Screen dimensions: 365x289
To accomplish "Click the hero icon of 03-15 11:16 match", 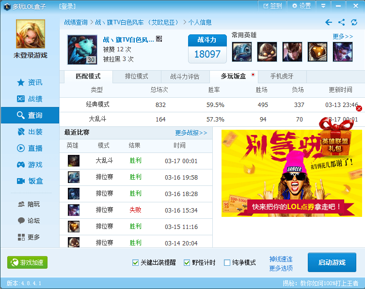I will coord(74,227).
